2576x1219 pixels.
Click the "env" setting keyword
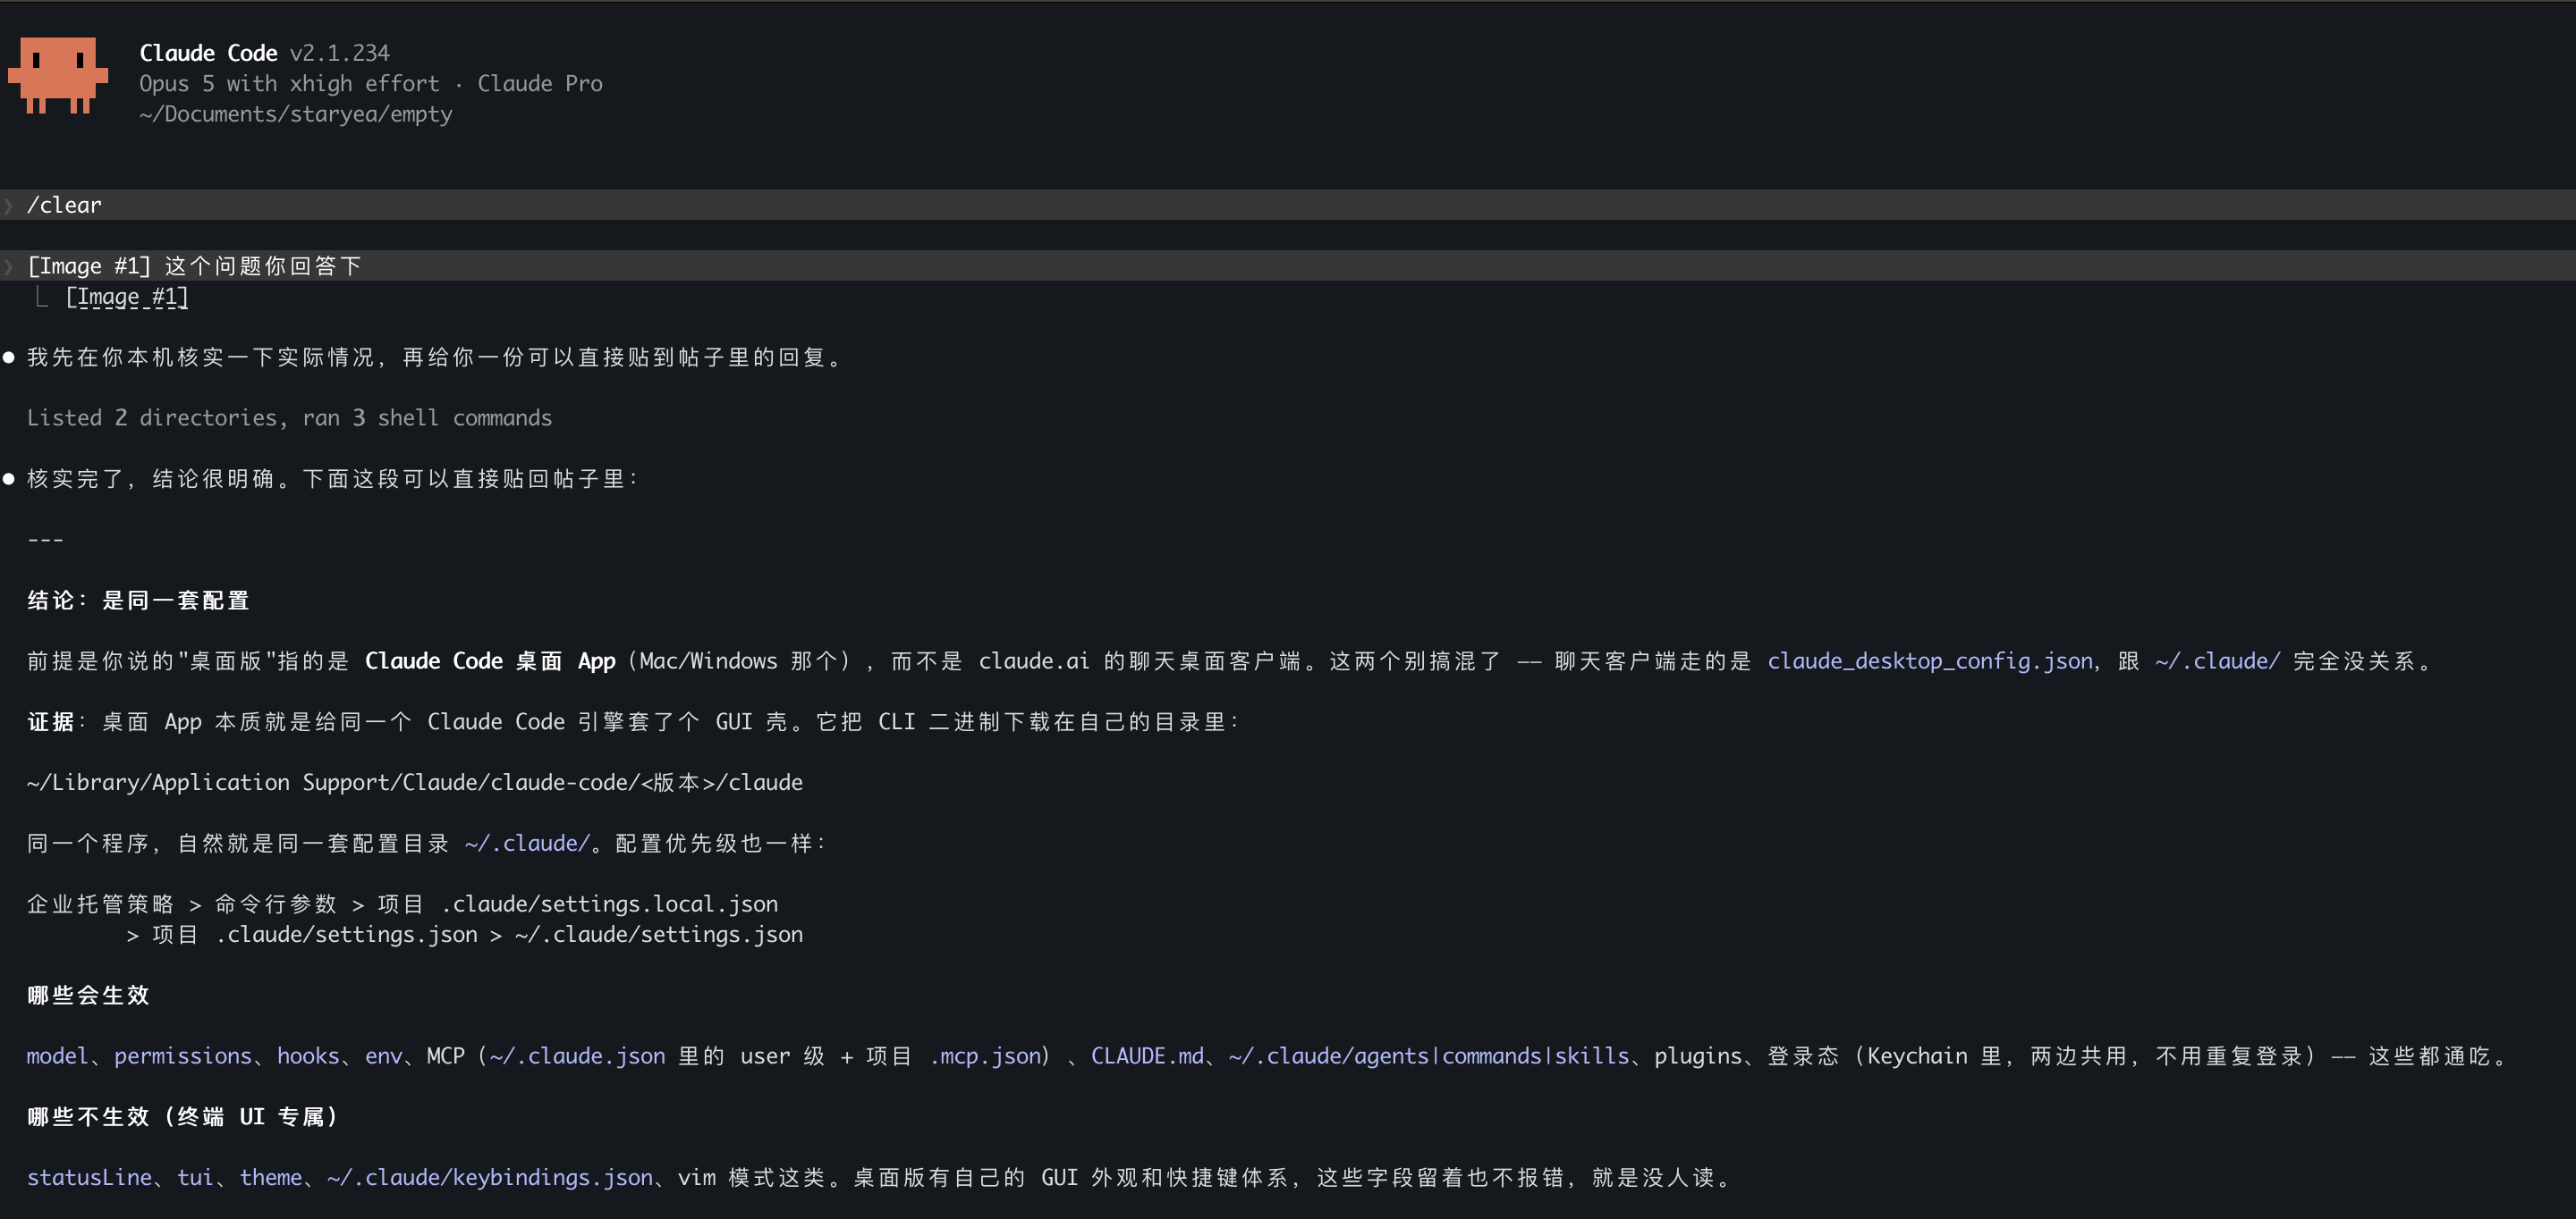[x=383, y=1056]
